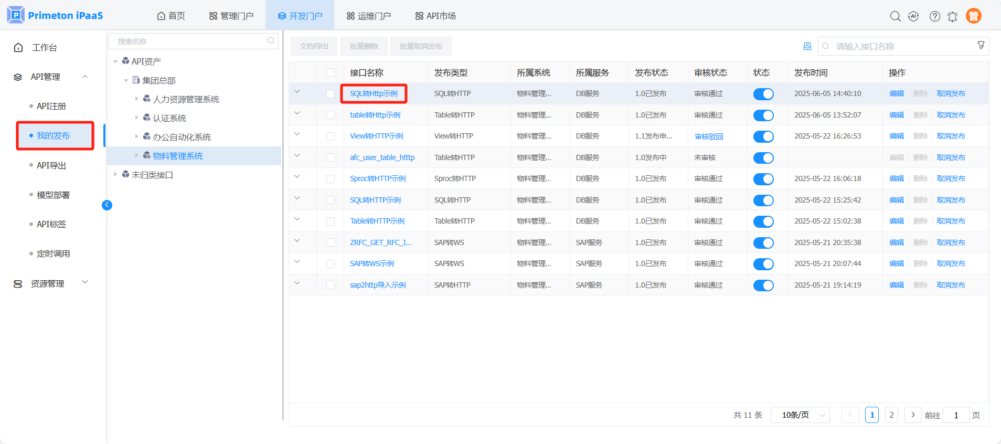This screenshot has width=1001, height=444.
Task: Disable the status toggle for SQL转Http示例
Action: (x=763, y=94)
